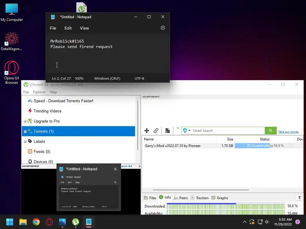This screenshot has height=229, width=306.
Task: Click network icon in system tray
Action: (260, 222)
